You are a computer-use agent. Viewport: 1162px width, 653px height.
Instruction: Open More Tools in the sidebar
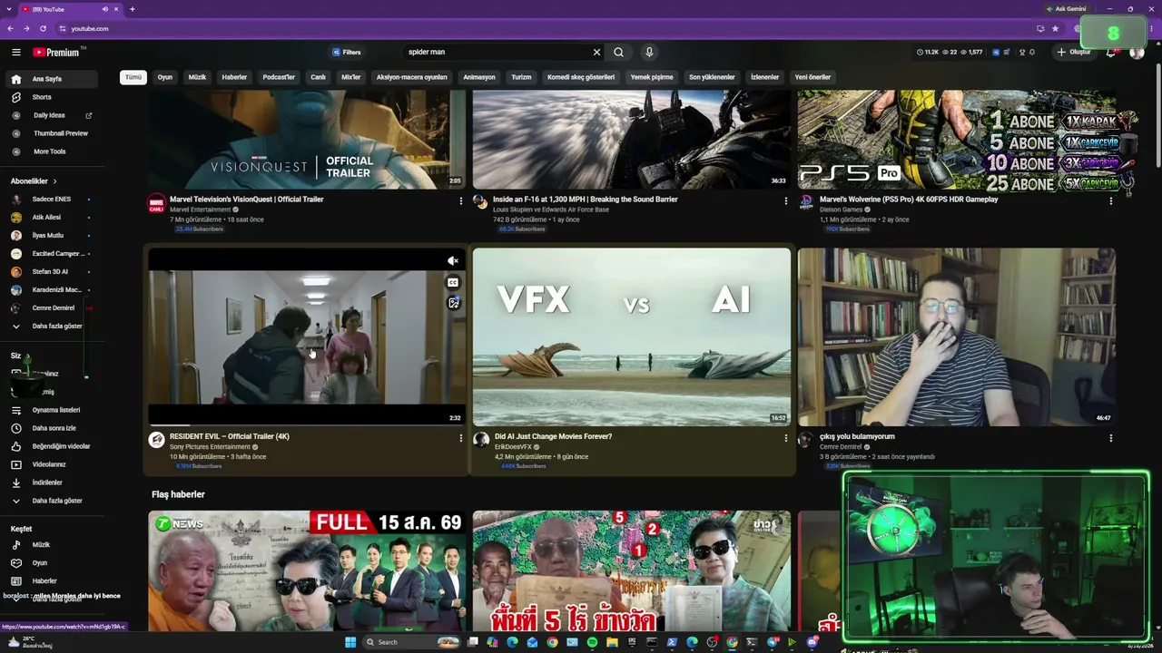(51, 151)
